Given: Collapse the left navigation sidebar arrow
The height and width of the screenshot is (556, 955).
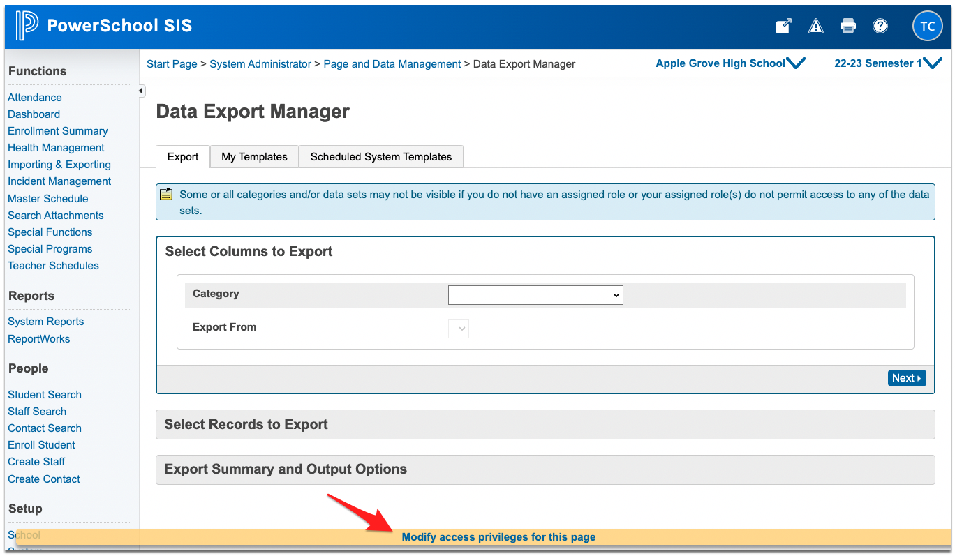Looking at the screenshot, I should pyautogui.click(x=141, y=91).
